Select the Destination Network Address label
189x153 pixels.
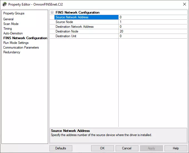click(74, 27)
